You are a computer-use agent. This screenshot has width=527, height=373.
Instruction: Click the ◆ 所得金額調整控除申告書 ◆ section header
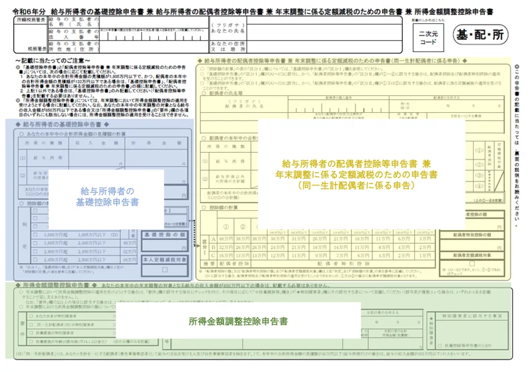click(56, 285)
